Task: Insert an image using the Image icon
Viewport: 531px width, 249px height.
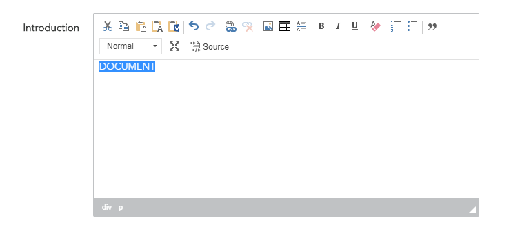Action: point(268,26)
